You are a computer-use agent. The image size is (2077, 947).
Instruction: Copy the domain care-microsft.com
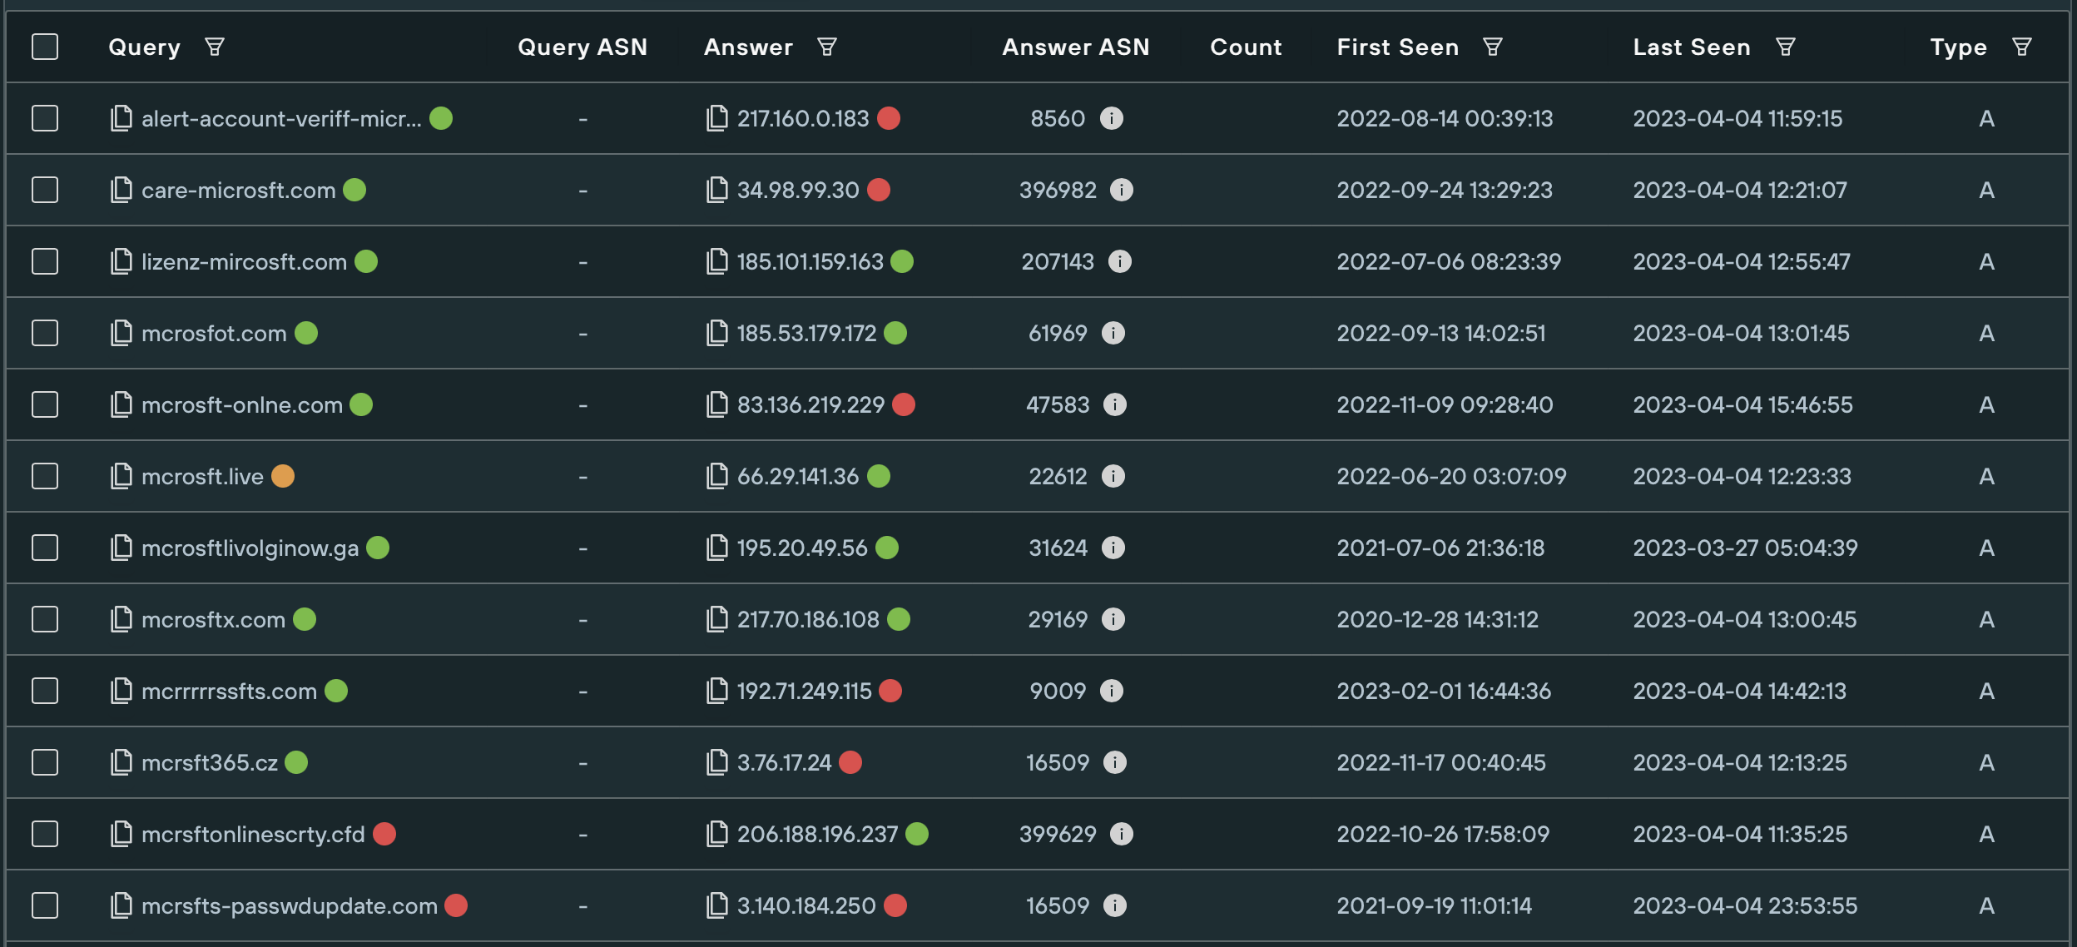point(123,190)
